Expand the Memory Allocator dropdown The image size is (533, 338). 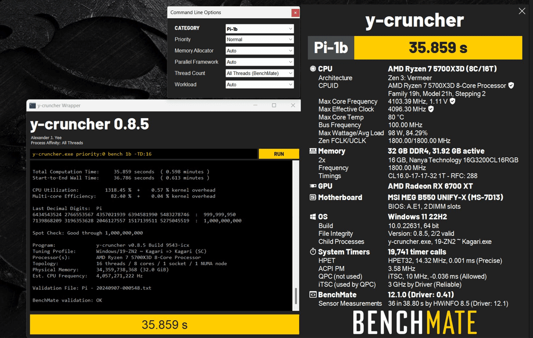[259, 51]
